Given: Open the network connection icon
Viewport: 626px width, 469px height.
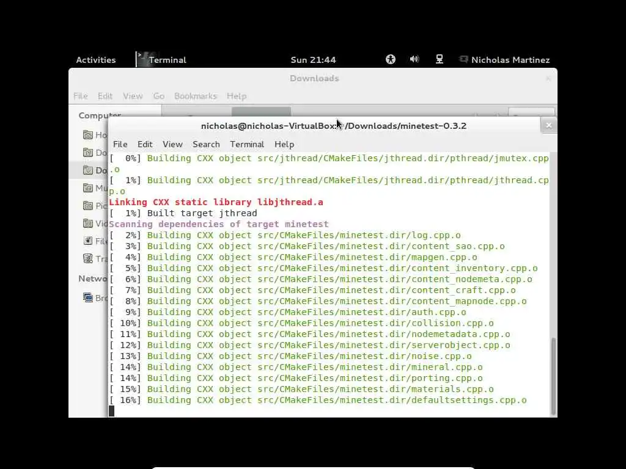Looking at the screenshot, I should click(439, 59).
